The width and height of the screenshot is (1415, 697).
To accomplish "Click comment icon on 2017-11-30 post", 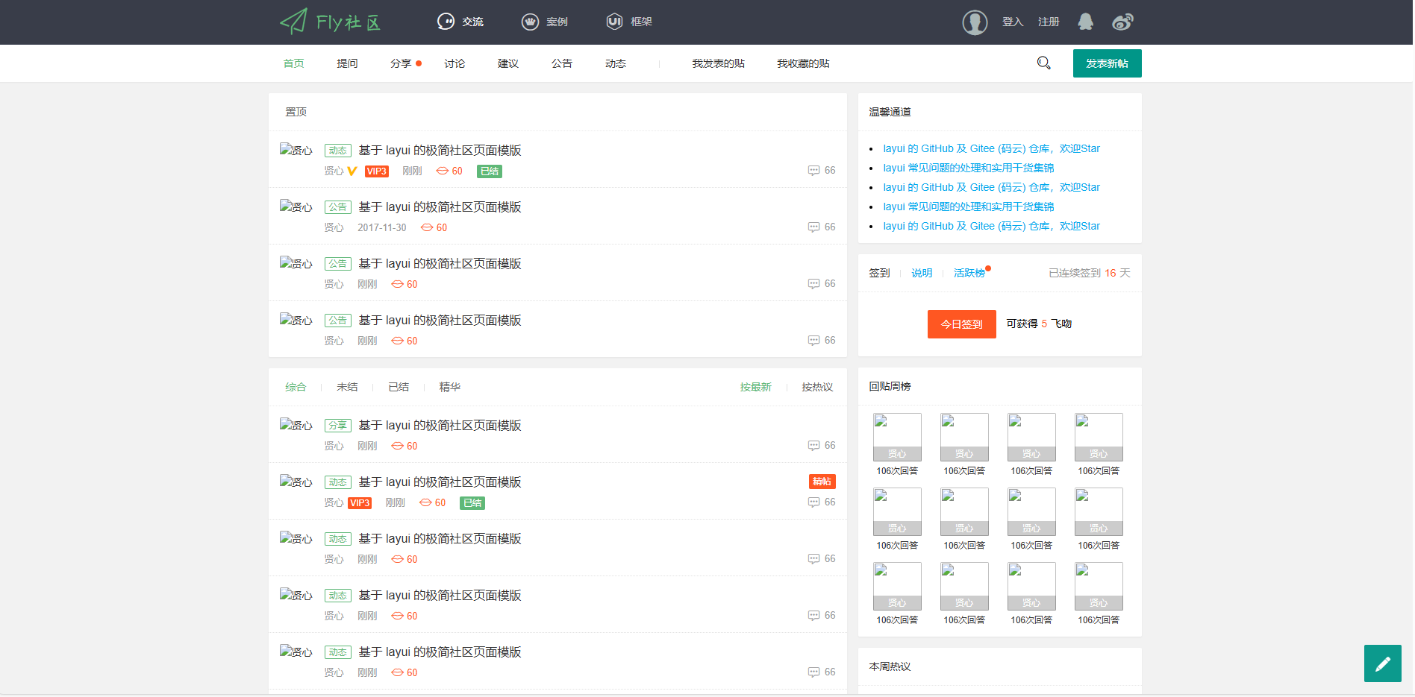I will (813, 227).
